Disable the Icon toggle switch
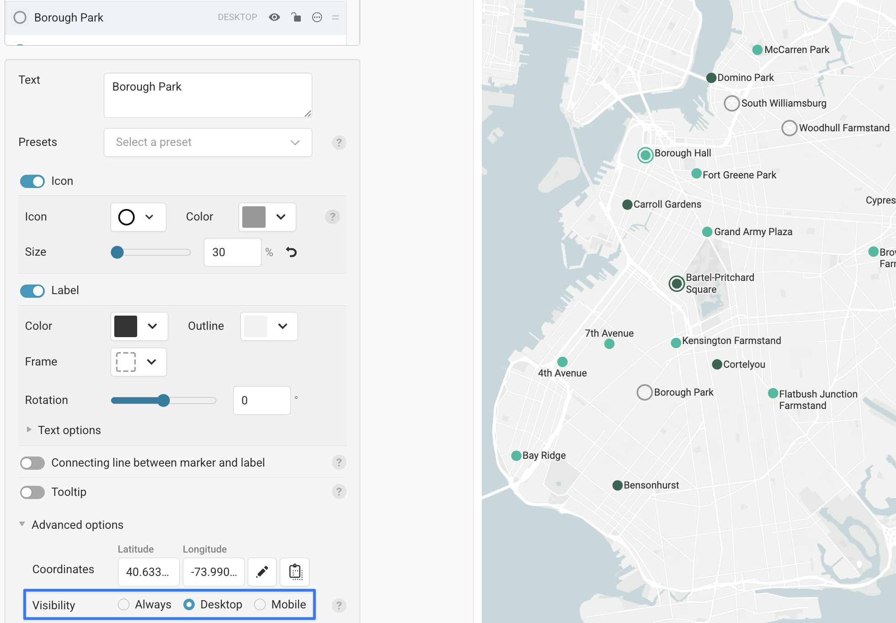This screenshot has height=623, width=896. point(32,181)
